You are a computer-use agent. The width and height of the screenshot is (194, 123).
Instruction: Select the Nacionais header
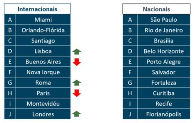(156, 9)
